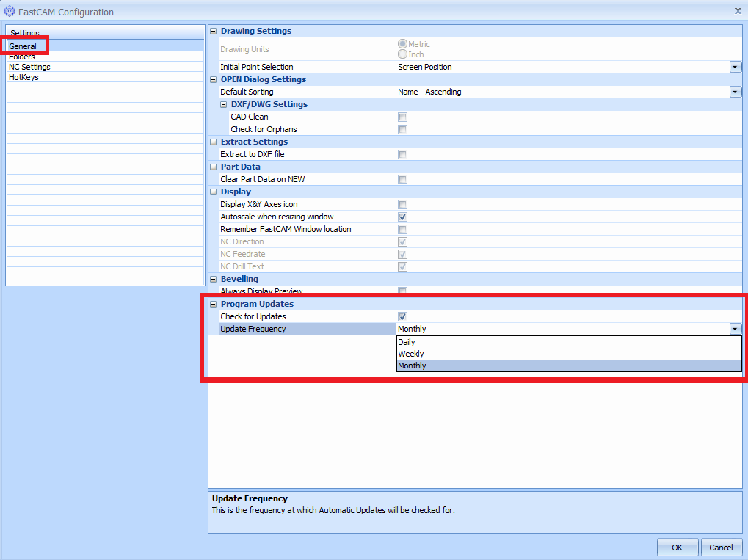Choose Weekly from the frequency list

[x=569, y=354]
